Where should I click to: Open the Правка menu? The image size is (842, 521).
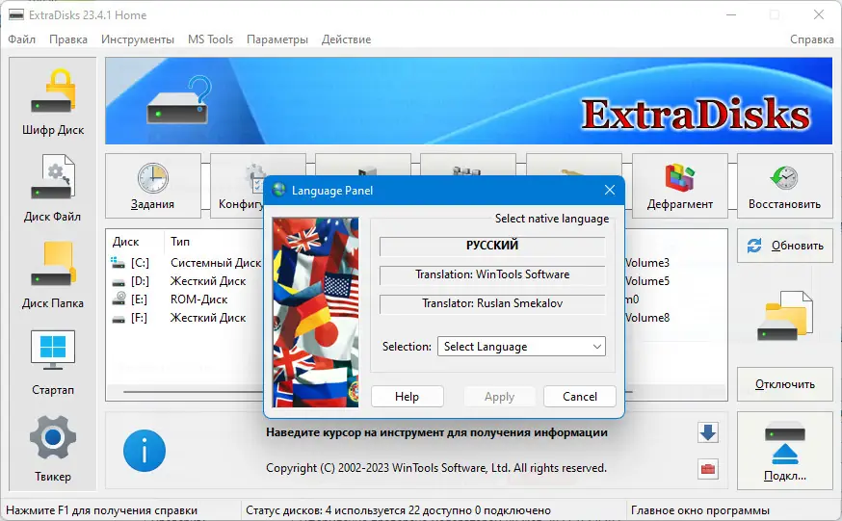click(x=68, y=39)
